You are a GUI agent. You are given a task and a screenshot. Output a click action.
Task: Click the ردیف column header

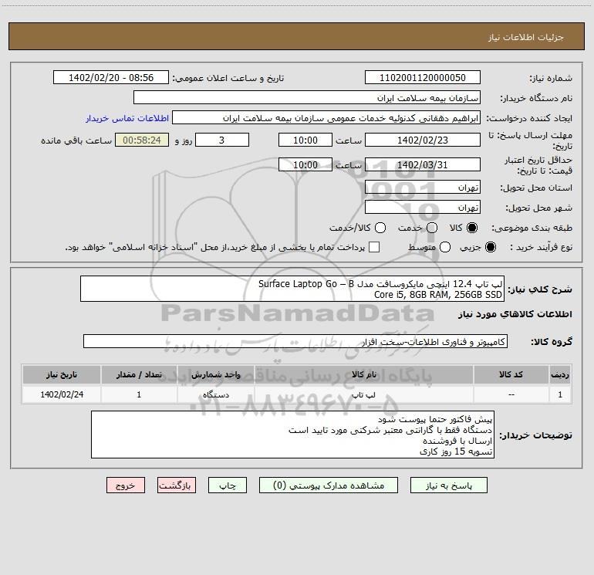[x=560, y=374]
